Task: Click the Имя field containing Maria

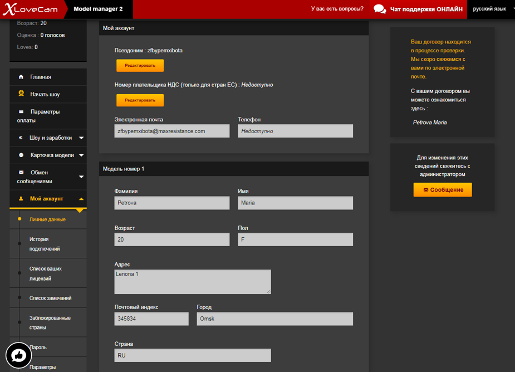Action: coord(295,203)
